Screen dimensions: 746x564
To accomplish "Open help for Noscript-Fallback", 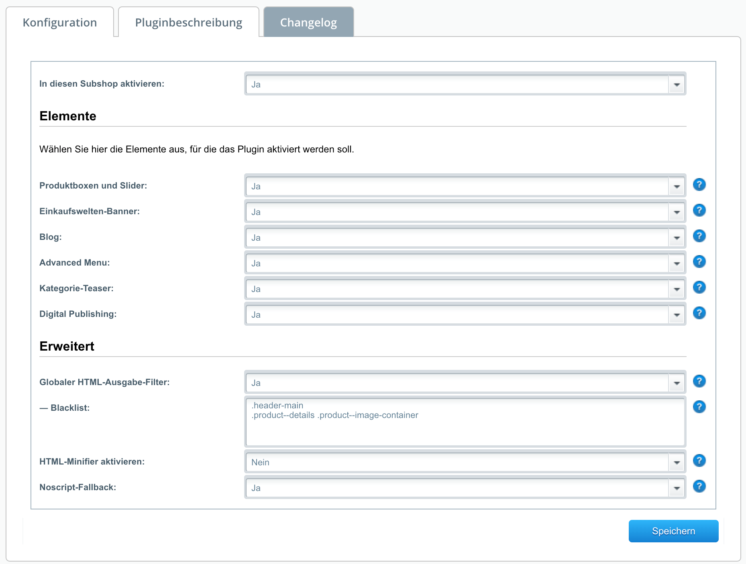I will coord(699,486).
